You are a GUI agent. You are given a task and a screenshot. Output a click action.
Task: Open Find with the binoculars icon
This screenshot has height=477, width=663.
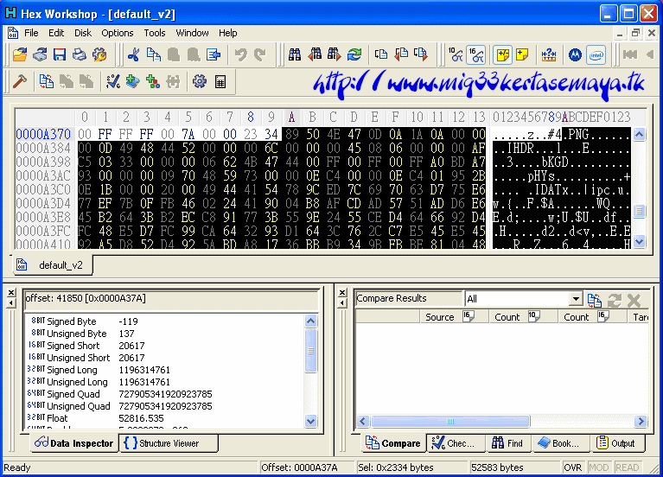[295, 54]
